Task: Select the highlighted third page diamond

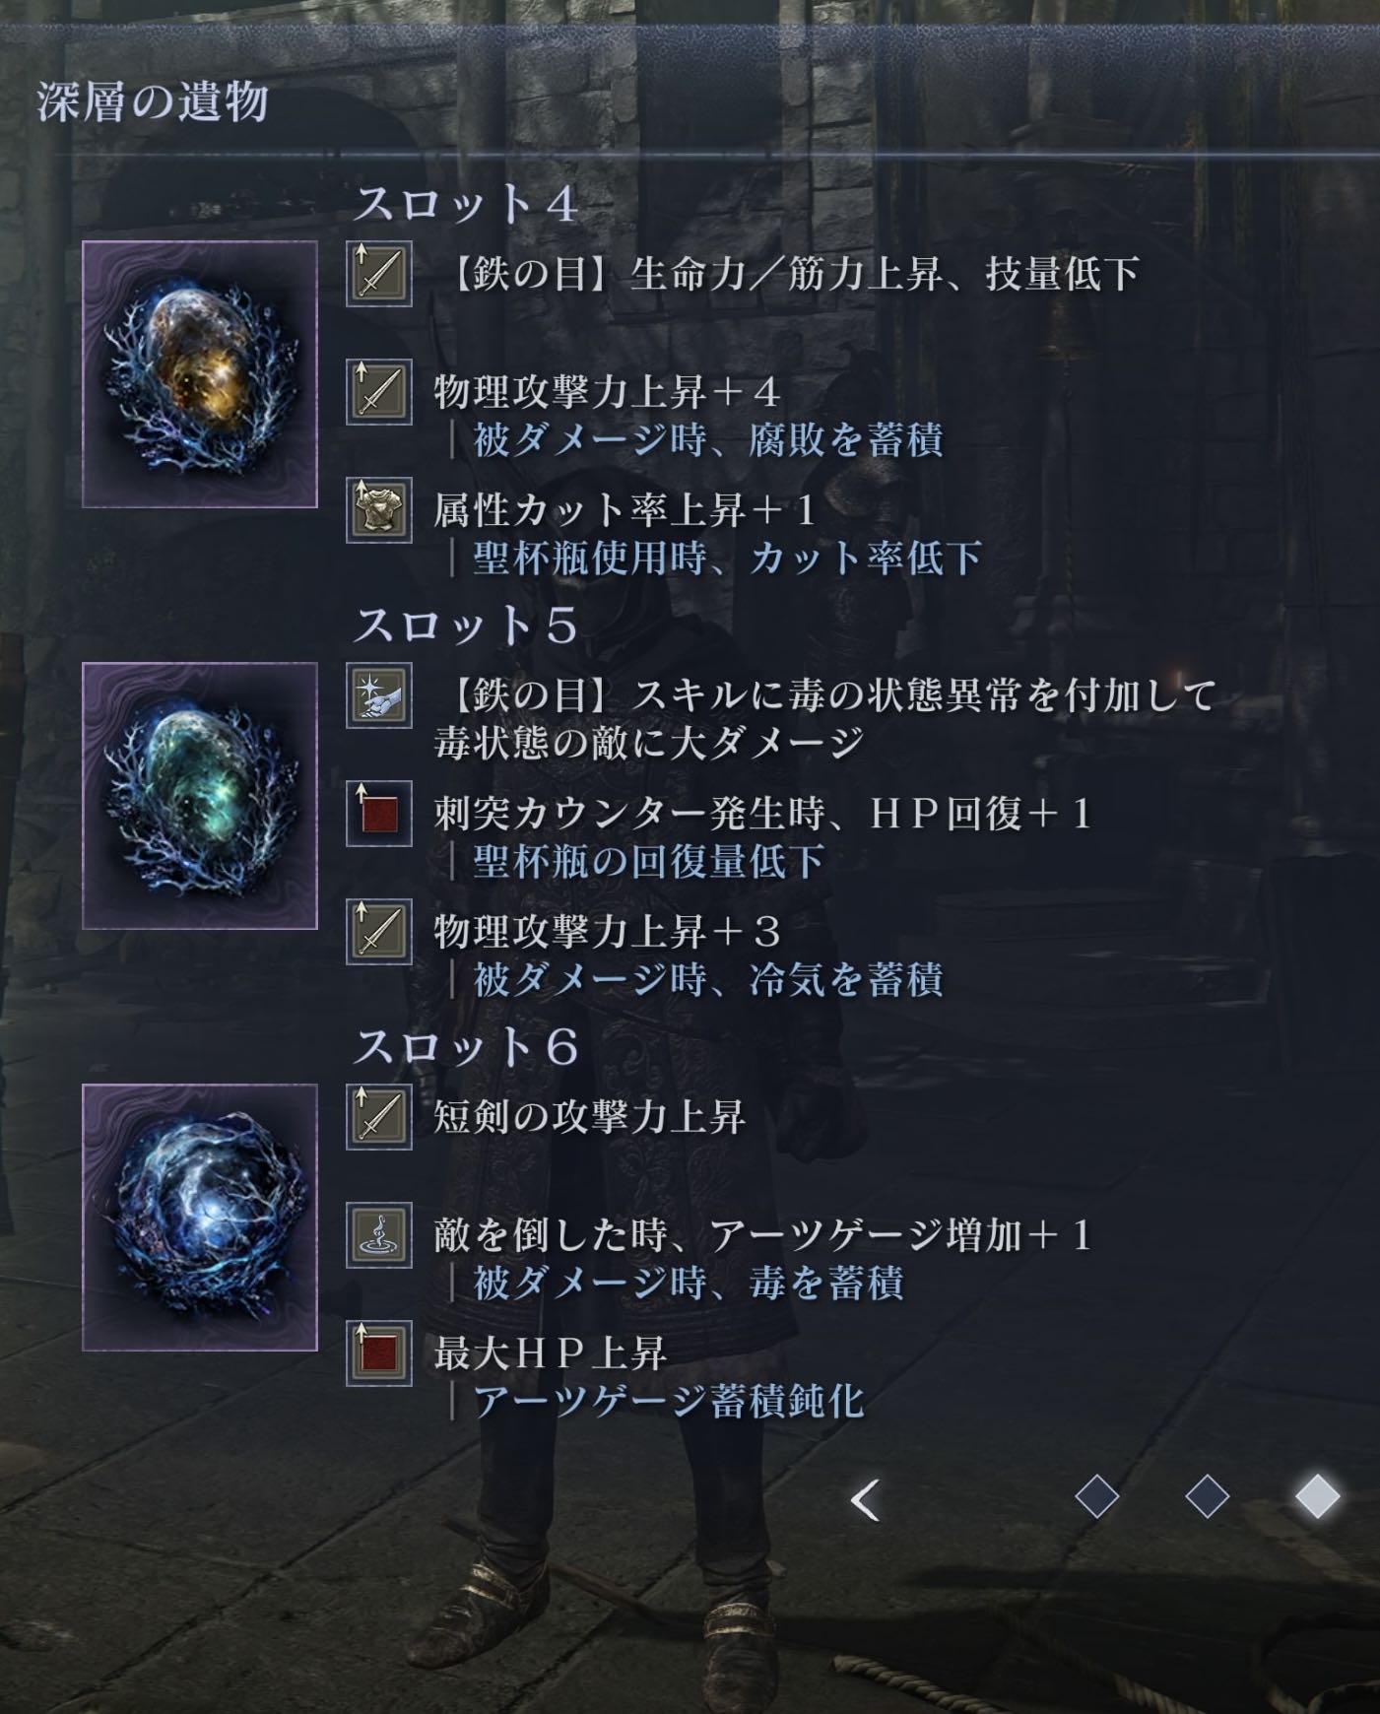Action: (x=1317, y=1498)
